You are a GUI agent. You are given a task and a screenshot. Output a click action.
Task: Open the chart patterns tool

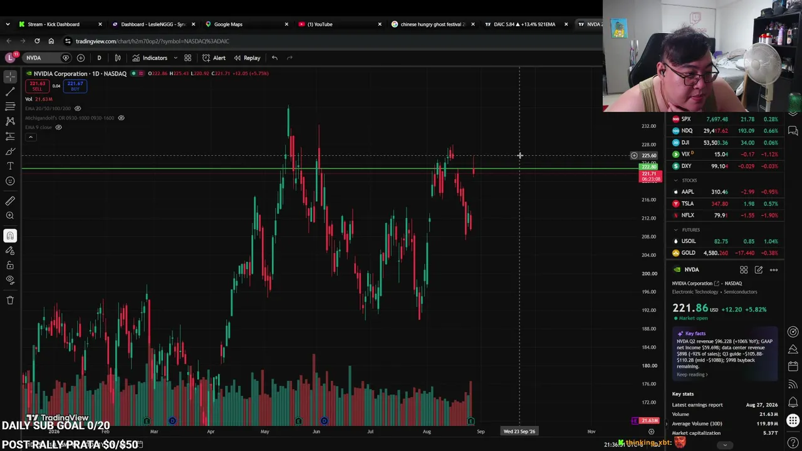[10, 121]
